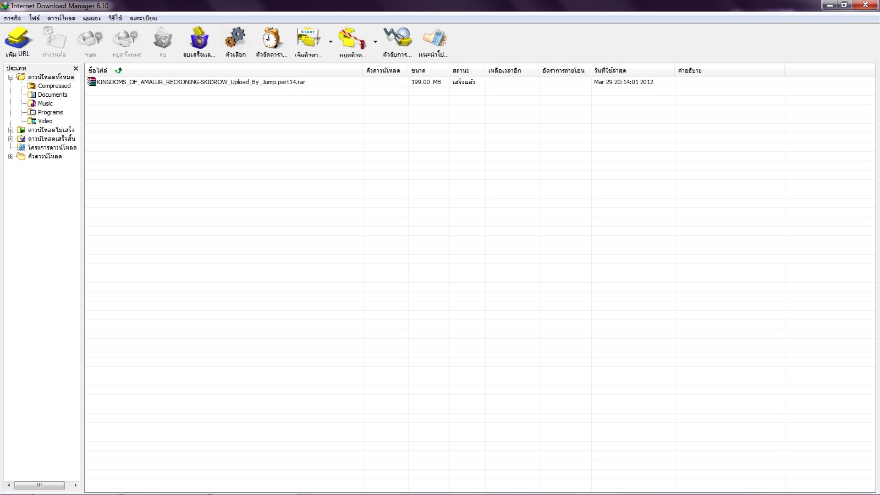
Task: Close the categories panel with X
Action: 76,68
